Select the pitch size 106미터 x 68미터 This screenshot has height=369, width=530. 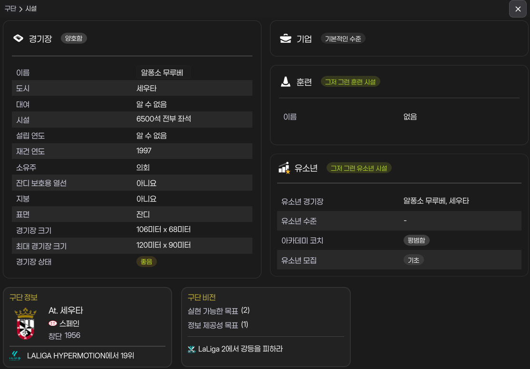point(163,230)
